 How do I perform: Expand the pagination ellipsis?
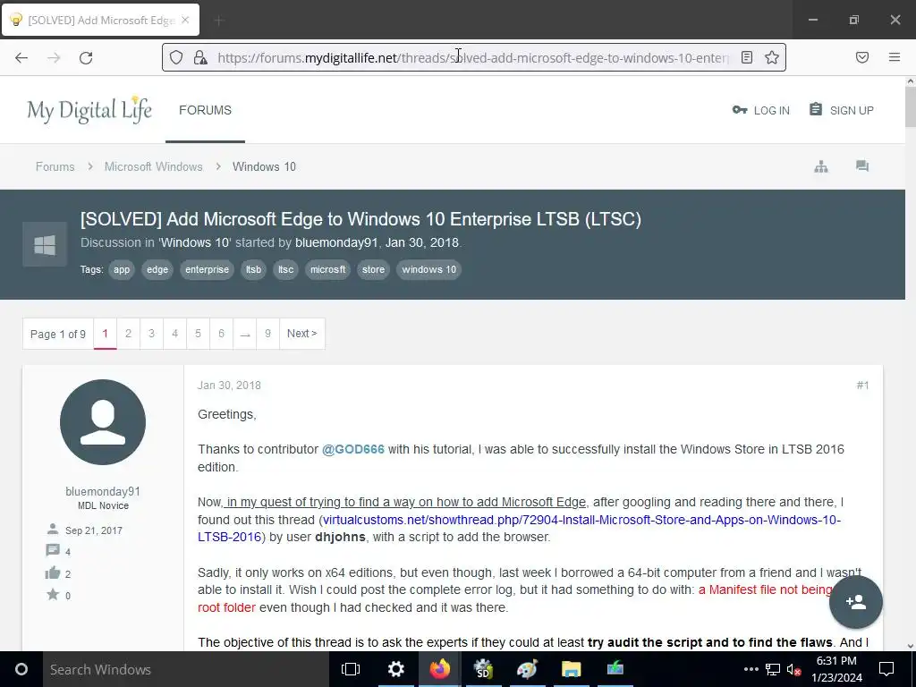(x=245, y=334)
